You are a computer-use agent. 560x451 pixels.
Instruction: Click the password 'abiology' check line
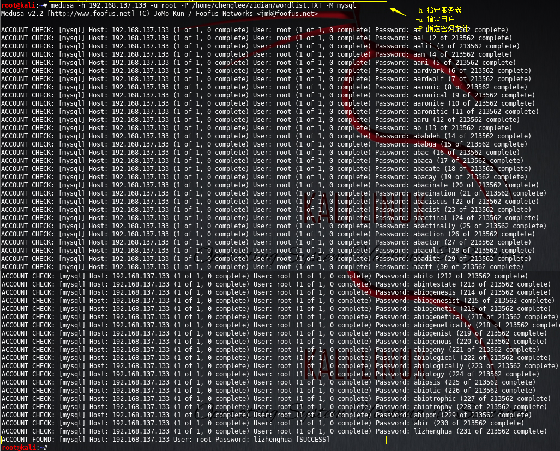pyautogui.click(x=270, y=374)
